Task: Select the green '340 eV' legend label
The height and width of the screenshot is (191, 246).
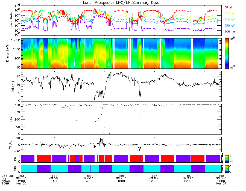Action: coord(230,19)
